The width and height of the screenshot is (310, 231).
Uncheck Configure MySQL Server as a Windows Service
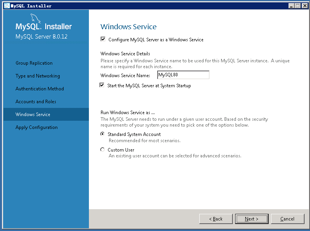103,39
